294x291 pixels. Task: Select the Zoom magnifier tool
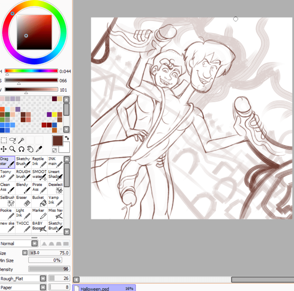12,149
